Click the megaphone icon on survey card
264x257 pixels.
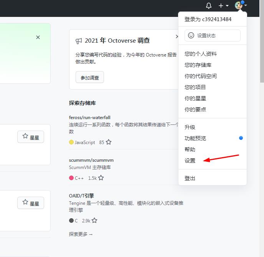[x=79, y=41]
